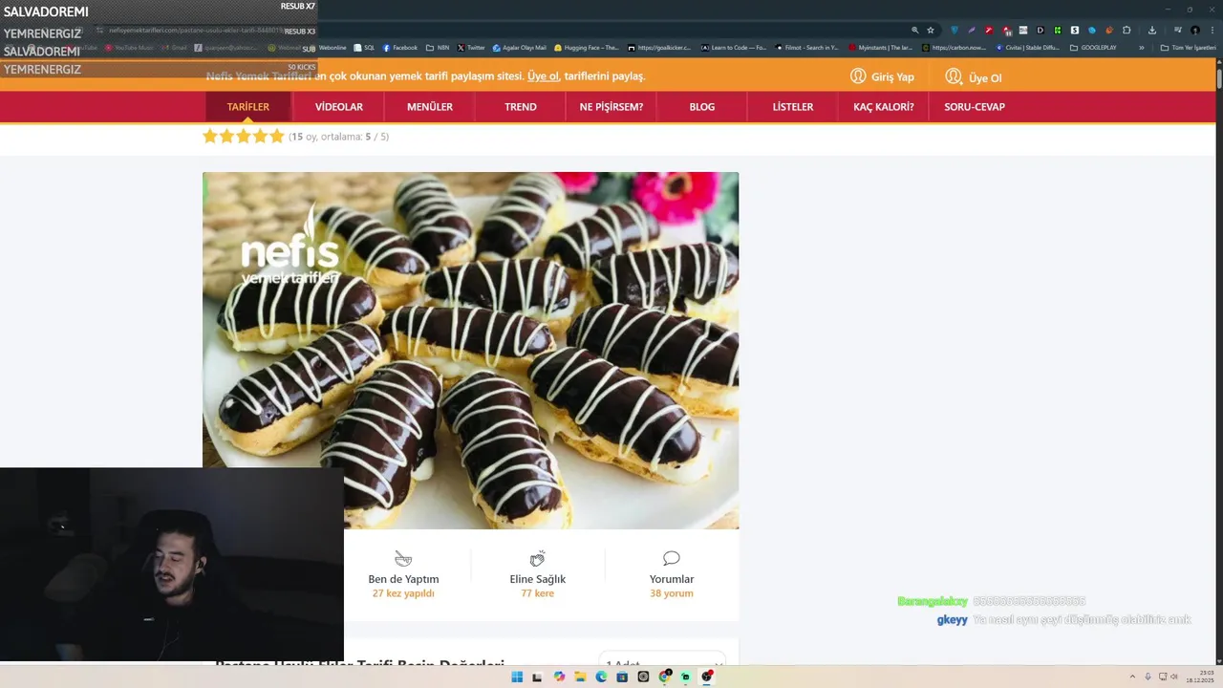
Task: Open File Explorer from taskbar
Action: pos(581,677)
